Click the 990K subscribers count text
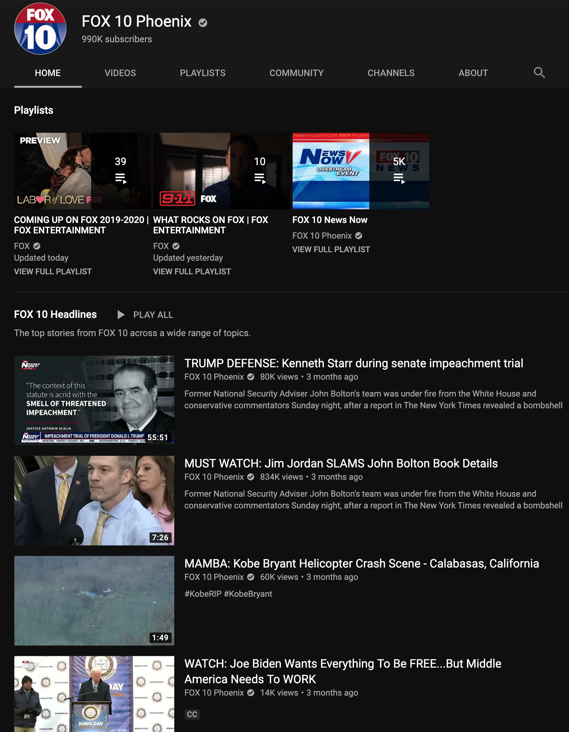Screen dimensions: 569x732 pyautogui.click(x=117, y=39)
